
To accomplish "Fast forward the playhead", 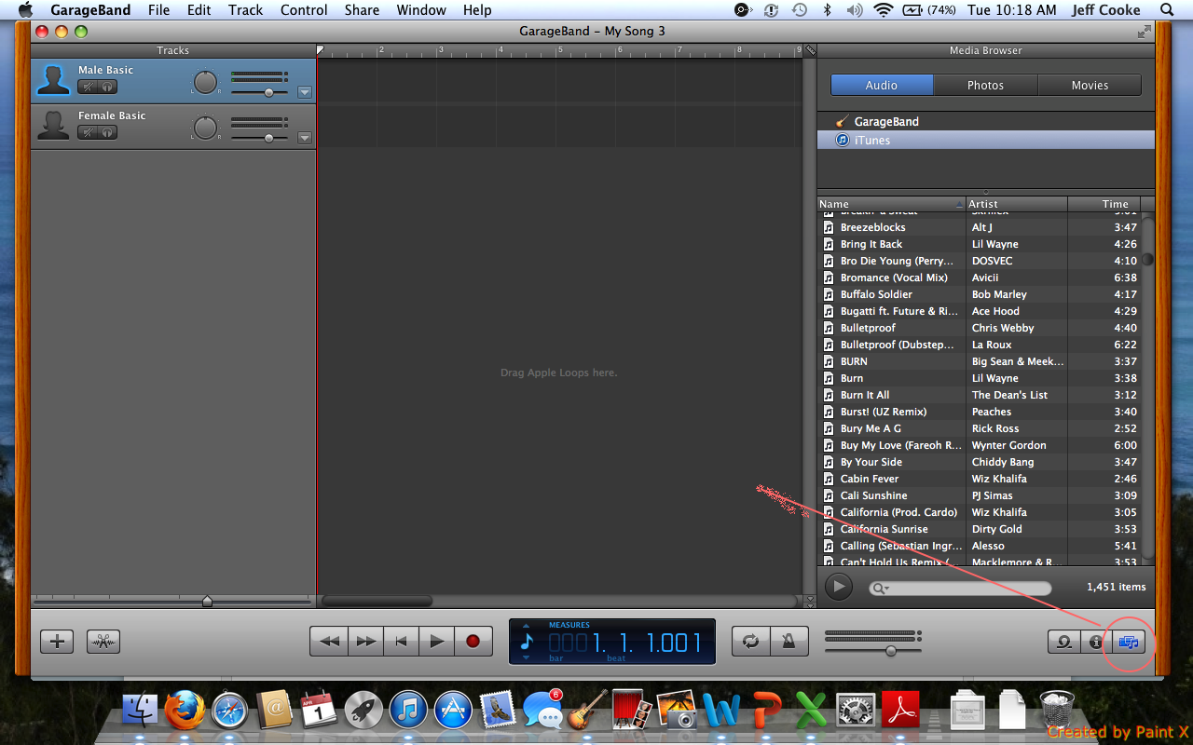I will [365, 641].
